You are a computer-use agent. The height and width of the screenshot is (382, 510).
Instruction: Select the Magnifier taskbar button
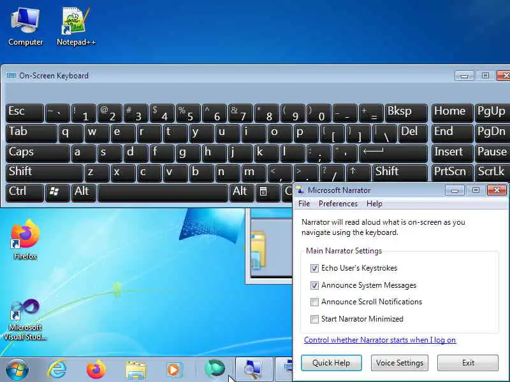[254, 370]
